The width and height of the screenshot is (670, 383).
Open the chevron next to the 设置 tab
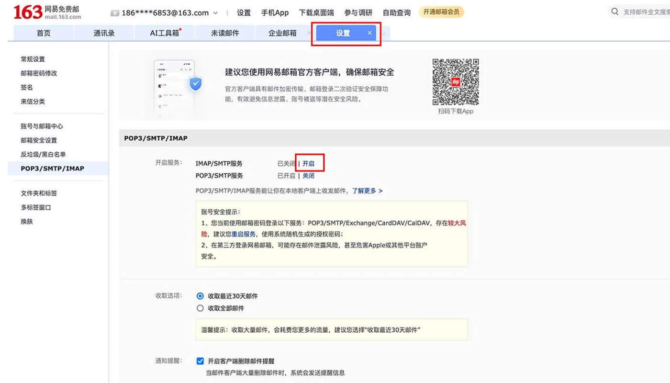click(385, 34)
